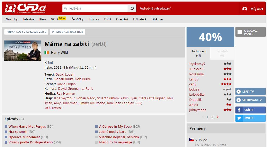Image resolution: width=267 pixels, height=147 pixels.
Task: Click the Czech flag under Premiéry
Action: click(191, 140)
